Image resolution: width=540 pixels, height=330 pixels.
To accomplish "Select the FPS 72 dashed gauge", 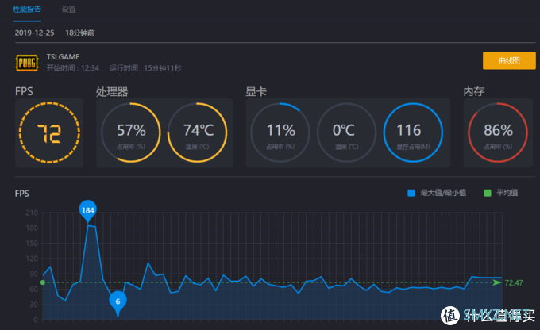I will click(48, 132).
